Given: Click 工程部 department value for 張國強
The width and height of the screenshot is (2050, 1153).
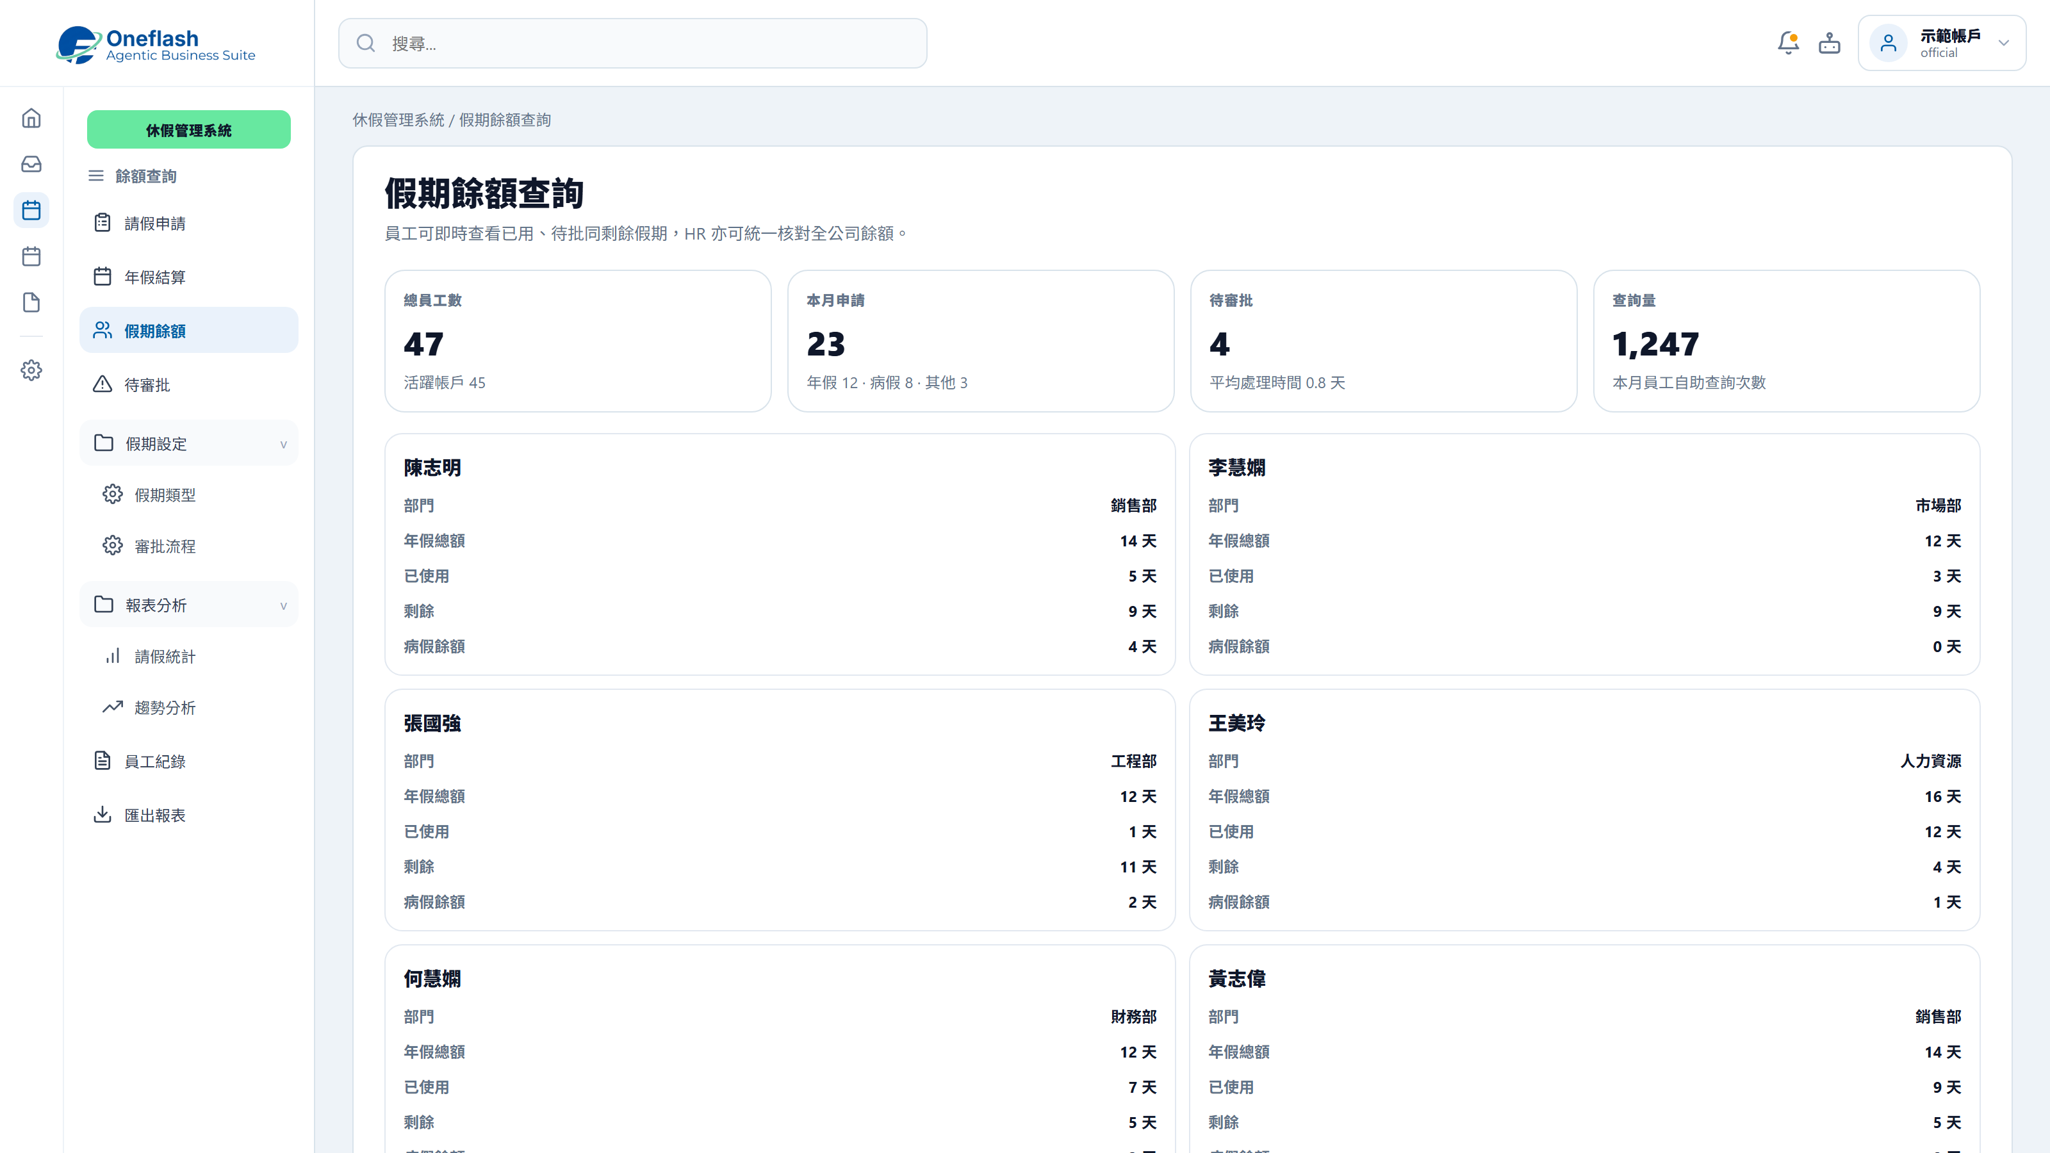Looking at the screenshot, I should (x=1133, y=761).
